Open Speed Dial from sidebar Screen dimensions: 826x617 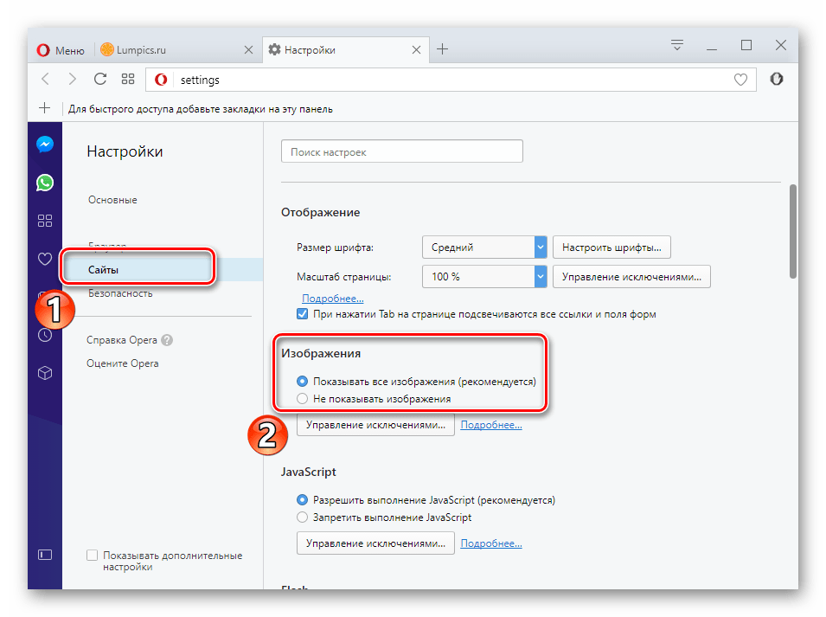(x=45, y=221)
